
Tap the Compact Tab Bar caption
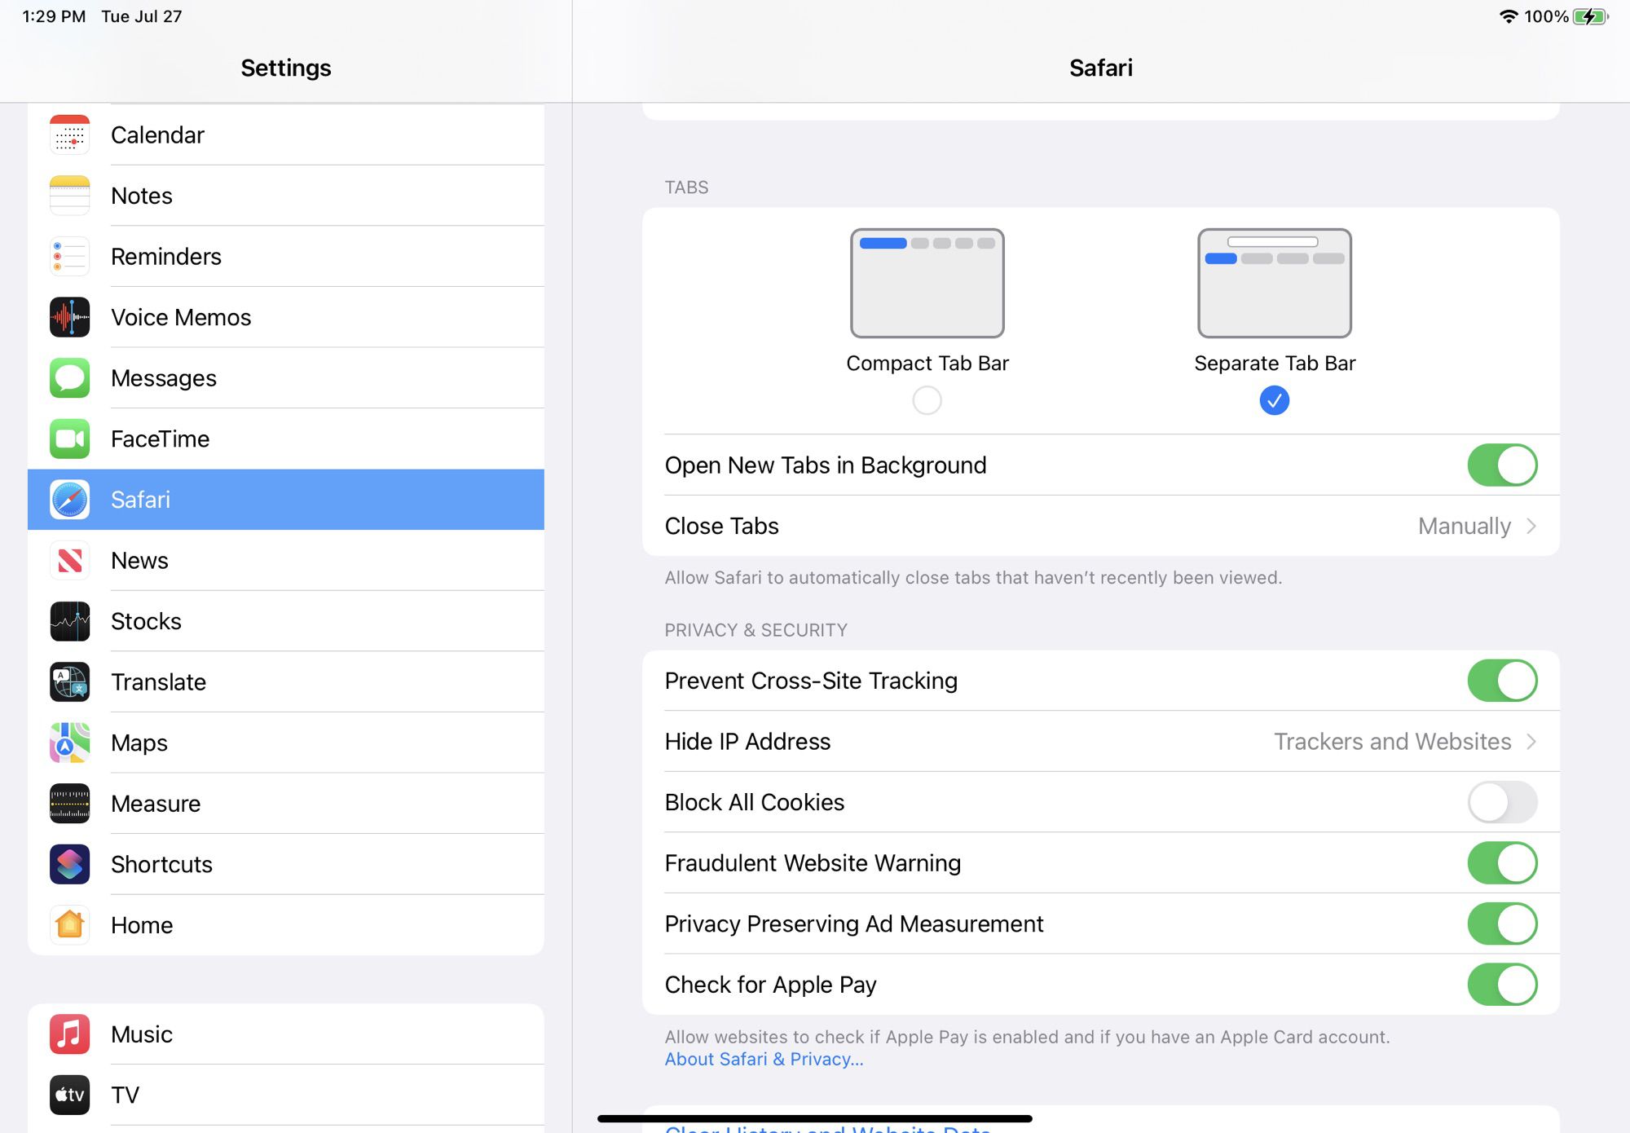point(927,363)
